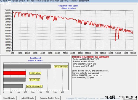Open Upload Results
Screen dimensions: 138x100
pyautogui.click(x=27, y=98)
